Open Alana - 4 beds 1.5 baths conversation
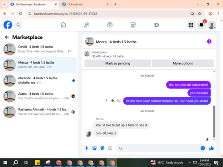223x167 pixels. coord(39,96)
